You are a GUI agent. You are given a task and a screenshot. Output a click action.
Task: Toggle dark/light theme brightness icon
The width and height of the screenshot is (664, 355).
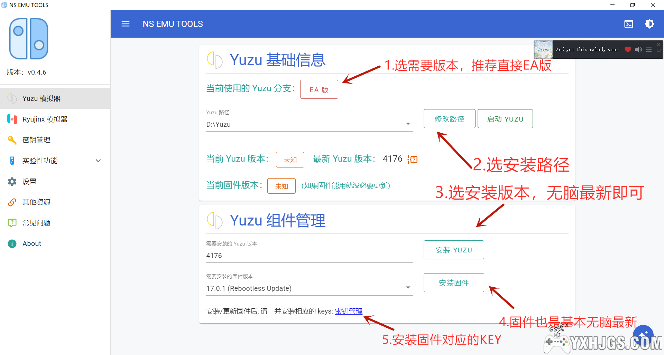point(649,24)
